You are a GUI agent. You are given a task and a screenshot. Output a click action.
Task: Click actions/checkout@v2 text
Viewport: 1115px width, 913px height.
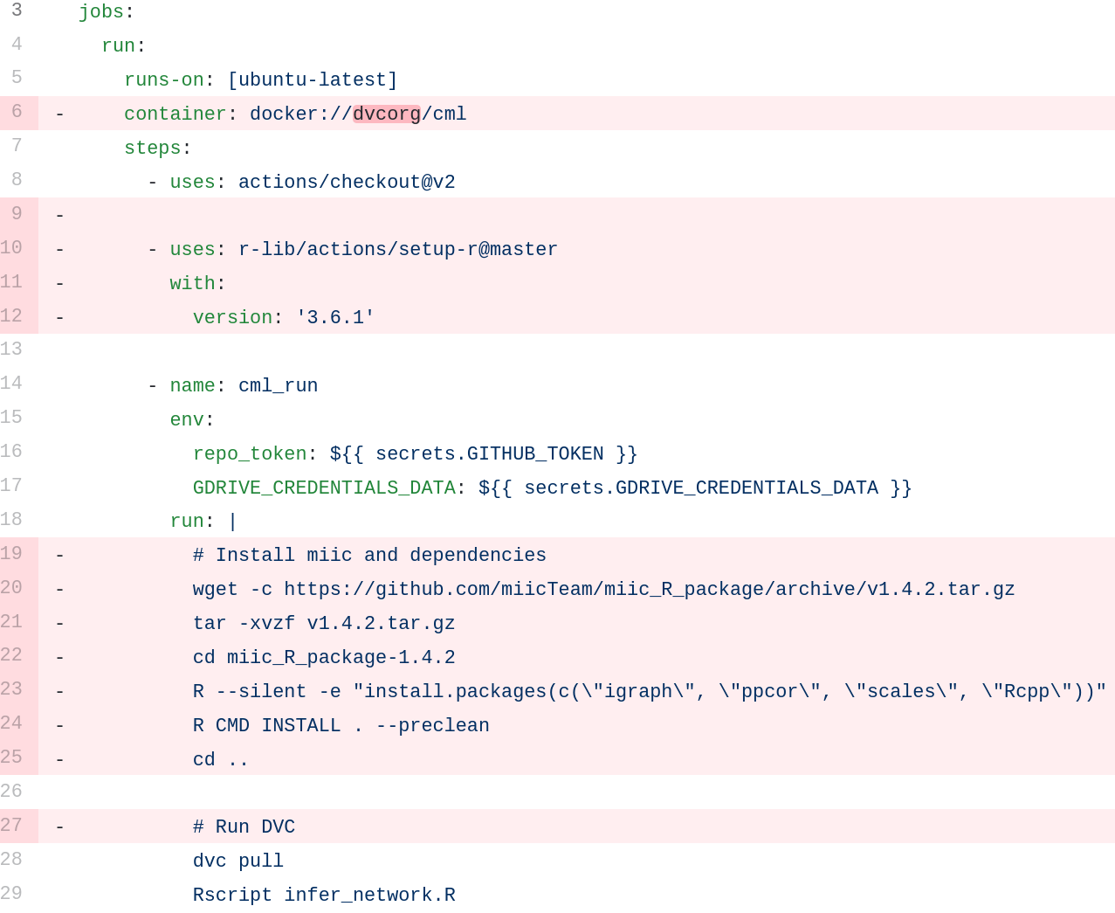click(x=347, y=183)
